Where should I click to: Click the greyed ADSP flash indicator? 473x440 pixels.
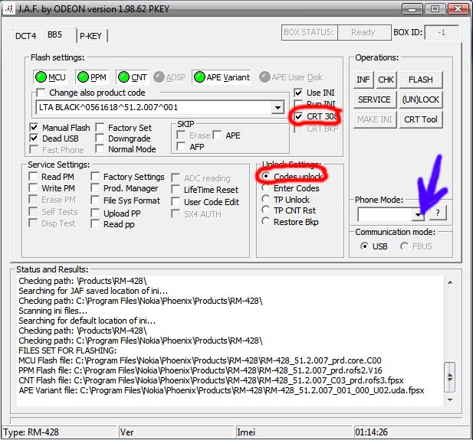tap(169, 77)
